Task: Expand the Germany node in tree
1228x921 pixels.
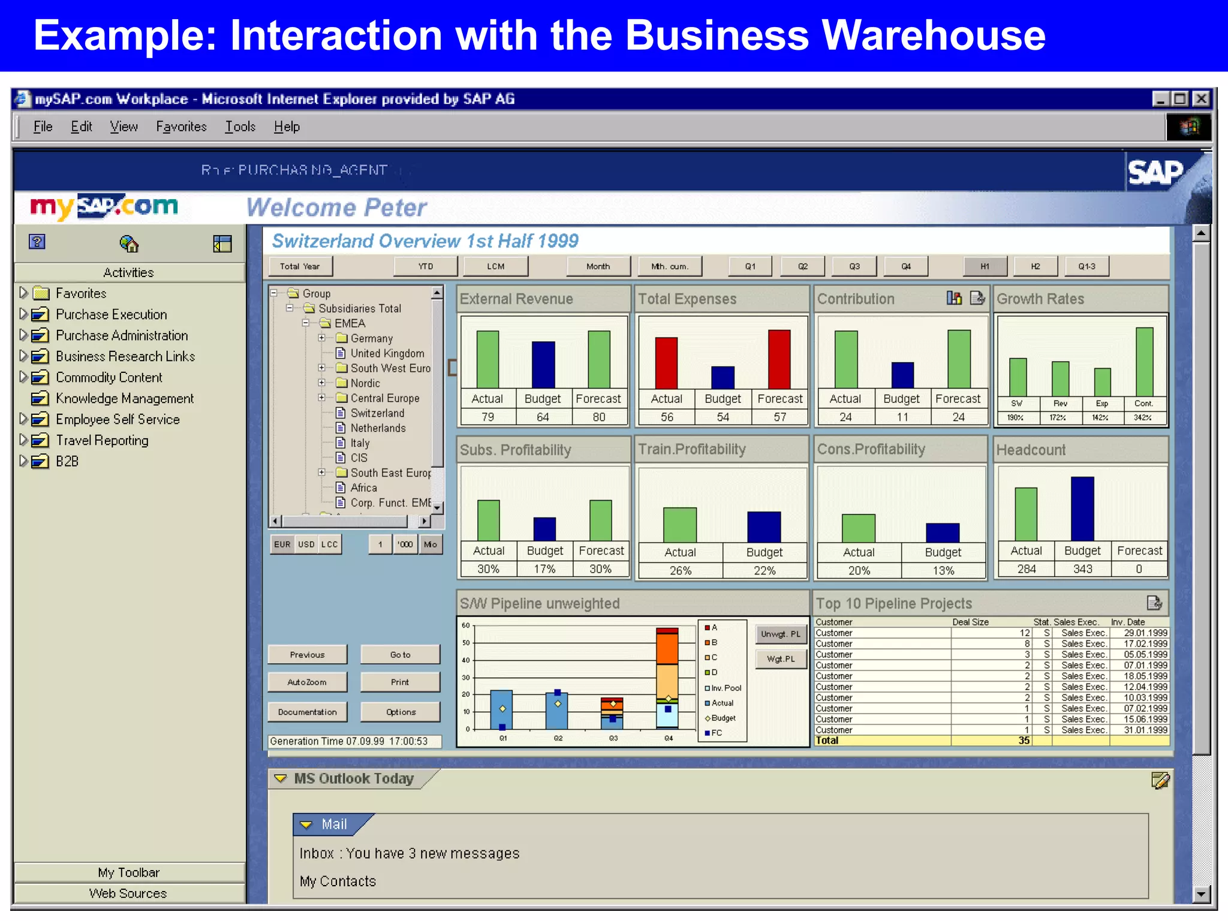Action: click(322, 338)
